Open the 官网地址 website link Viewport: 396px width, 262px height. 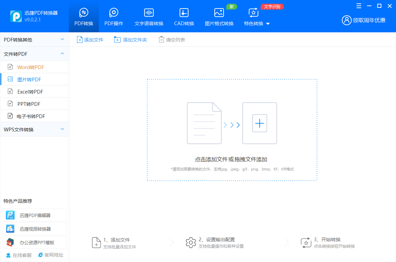(51, 255)
